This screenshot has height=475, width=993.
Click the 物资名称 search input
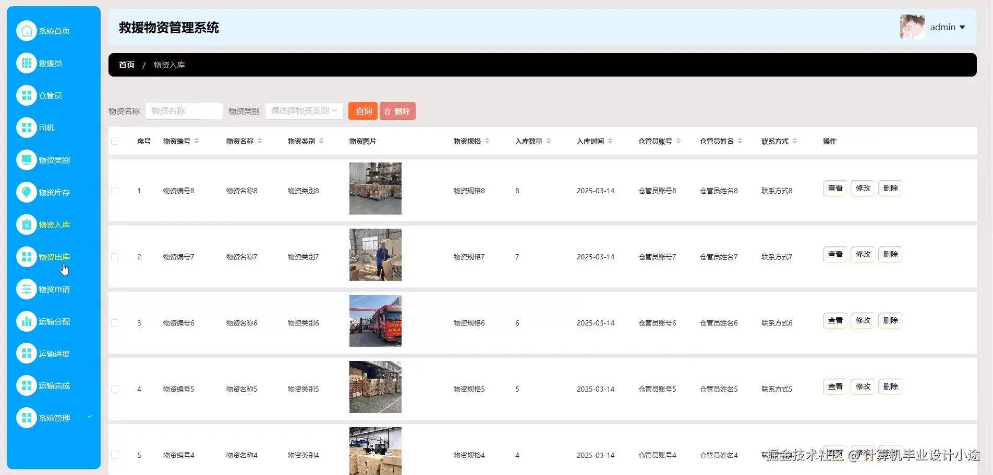tap(184, 111)
